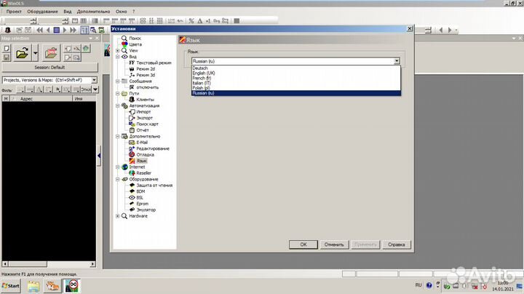Image resolution: width=524 pixels, height=294 pixels.
Task: Click the single forward arrow toolbar icon
Action: (65, 30)
